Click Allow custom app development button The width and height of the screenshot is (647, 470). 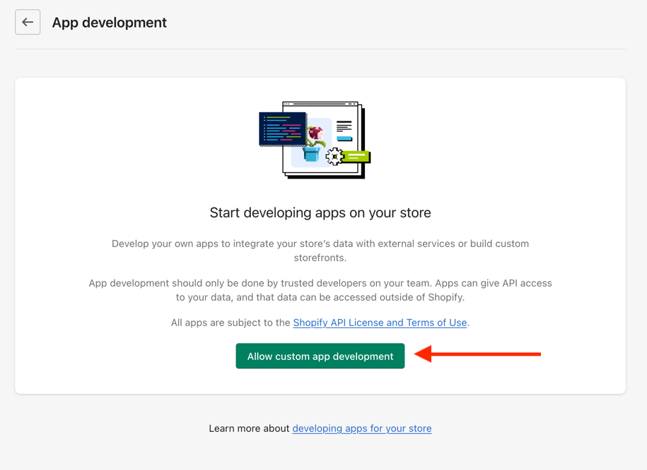(320, 356)
